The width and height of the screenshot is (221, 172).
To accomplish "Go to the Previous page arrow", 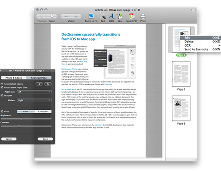I will 42,16.
